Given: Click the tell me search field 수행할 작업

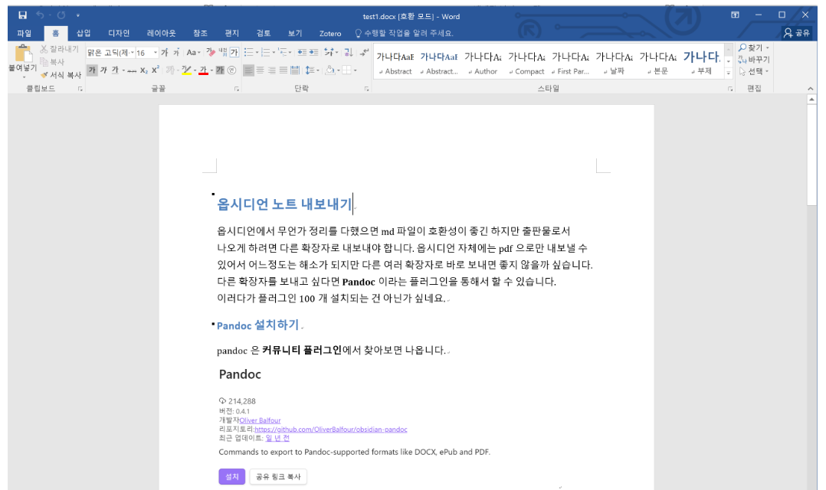Looking at the screenshot, I should [x=404, y=33].
